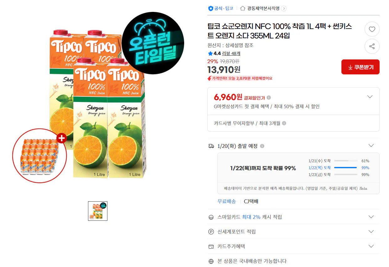Click the red 쿠폰받기 button
The image size is (389, 267).
(x=360, y=67)
